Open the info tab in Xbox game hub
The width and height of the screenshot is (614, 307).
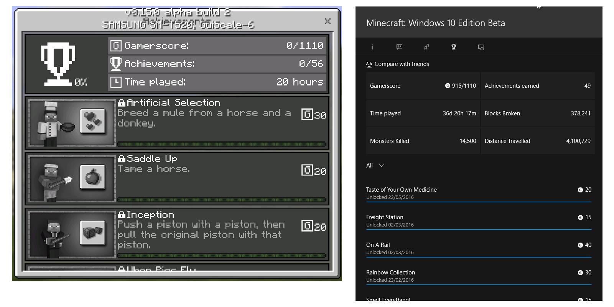click(x=372, y=47)
